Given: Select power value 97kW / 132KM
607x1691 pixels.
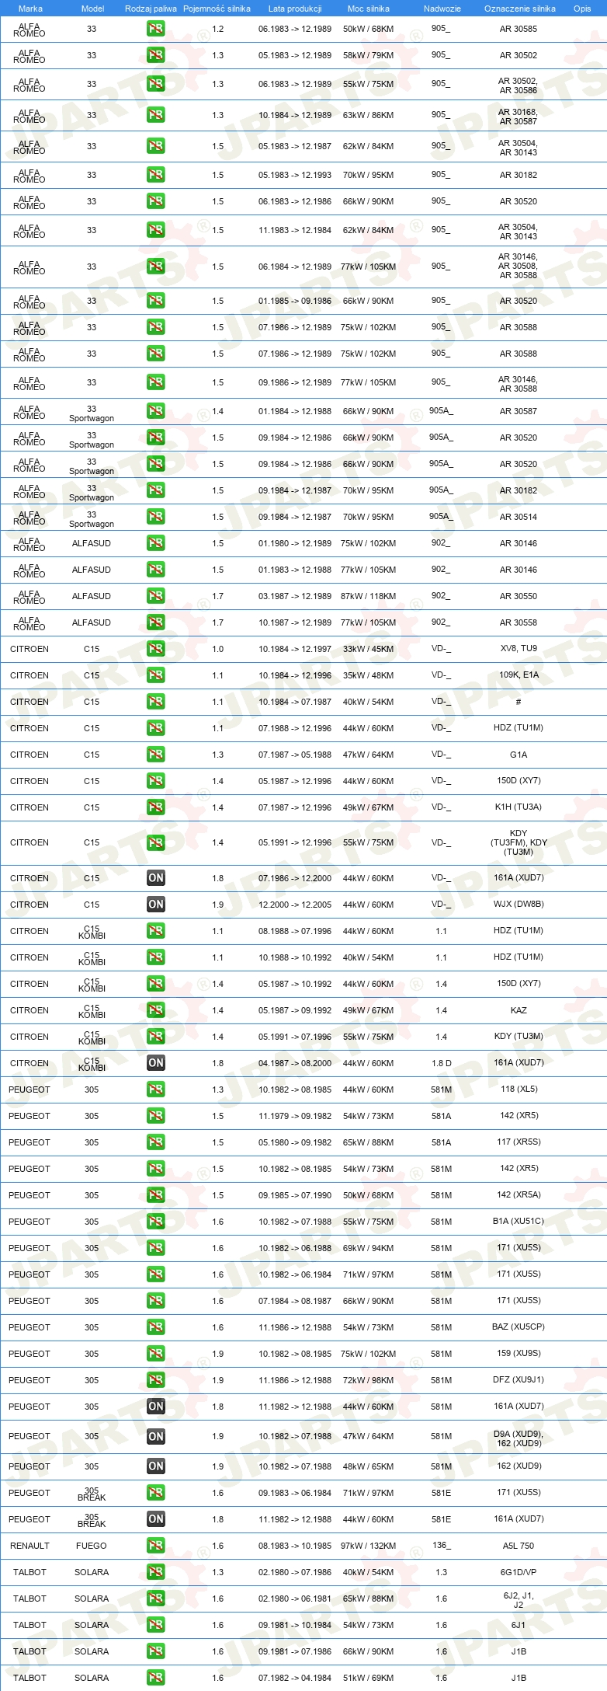Looking at the screenshot, I should pyautogui.click(x=369, y=1546).
